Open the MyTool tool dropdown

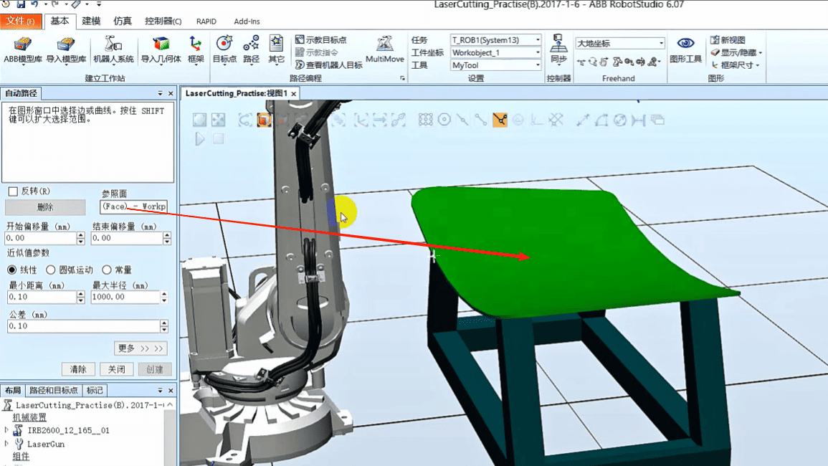point(538,65)
